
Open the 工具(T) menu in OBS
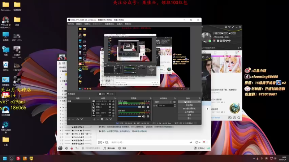pyautogui.click(x=120, y=24)
